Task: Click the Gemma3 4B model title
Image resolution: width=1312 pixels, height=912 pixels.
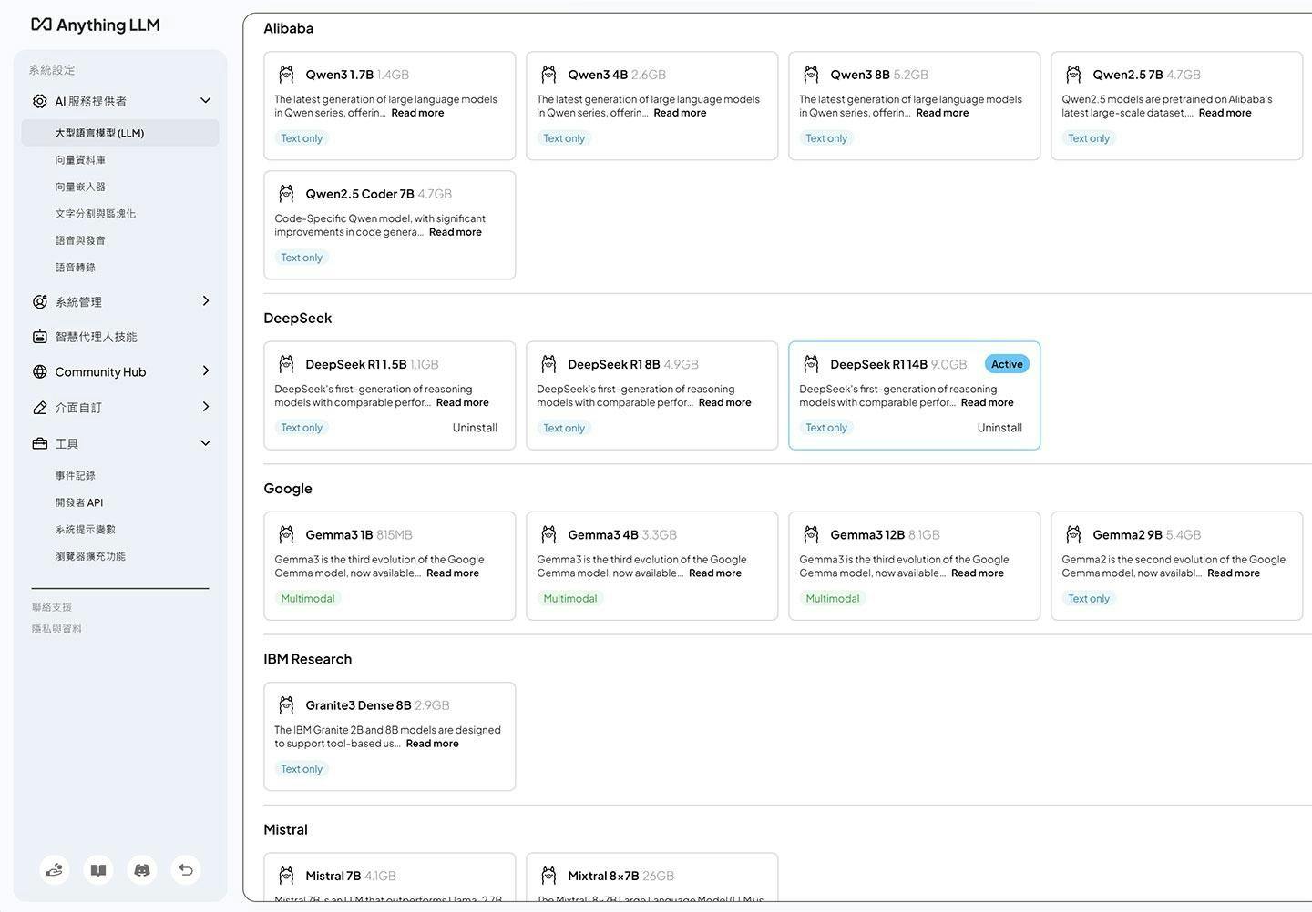Action: tap(603, 534)
